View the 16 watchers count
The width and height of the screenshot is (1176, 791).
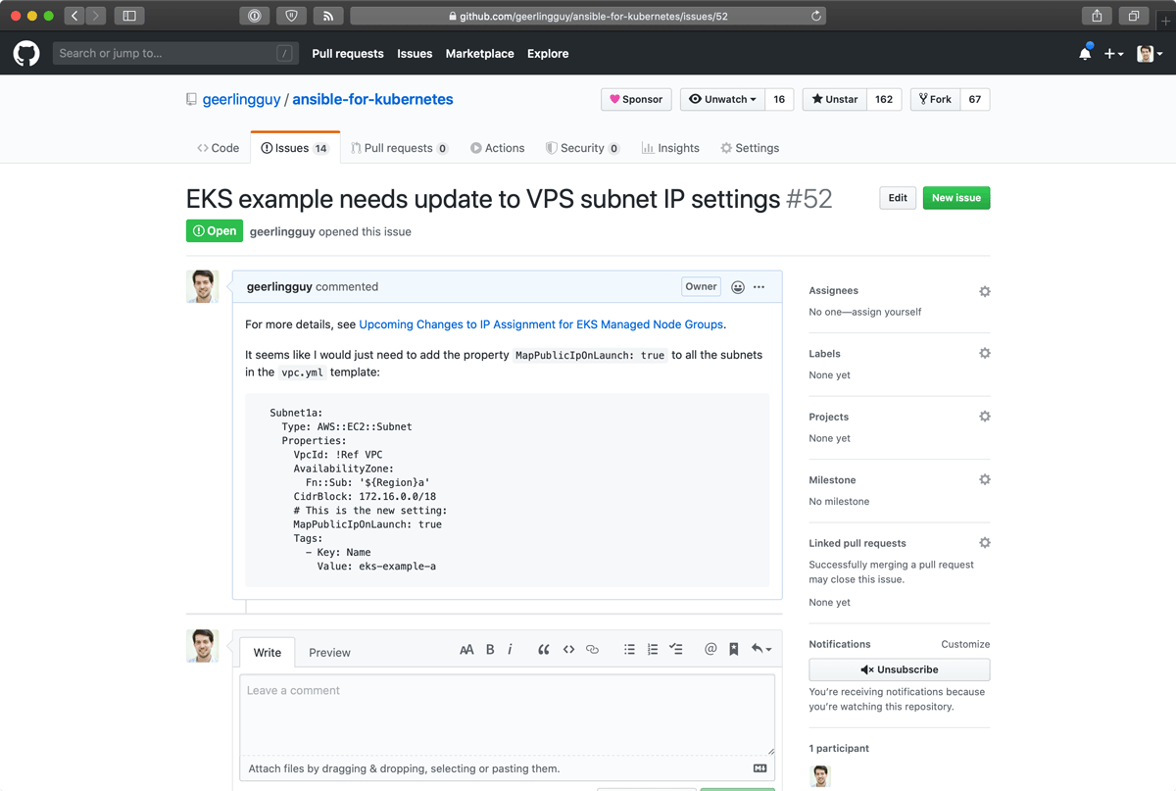(779, 99)
